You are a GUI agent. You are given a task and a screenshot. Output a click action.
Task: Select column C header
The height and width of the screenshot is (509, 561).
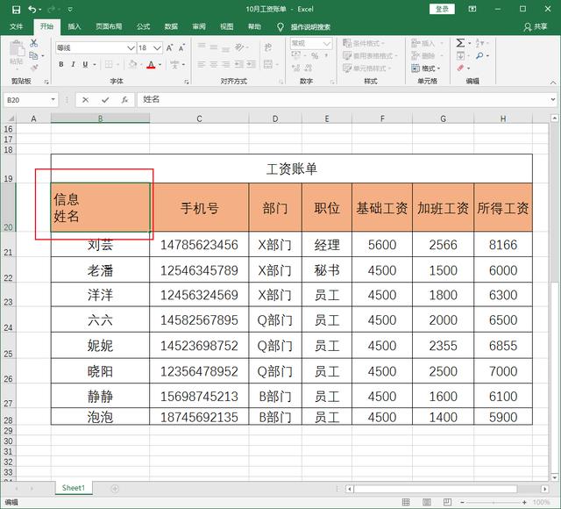[199, 118]
